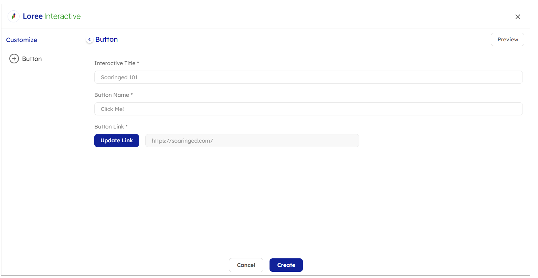Image resolution: width=538 pixels, height=278 pixels.
Task: Collapse the Customize sidebar with the chevron
Action: (x=89, y=40)
